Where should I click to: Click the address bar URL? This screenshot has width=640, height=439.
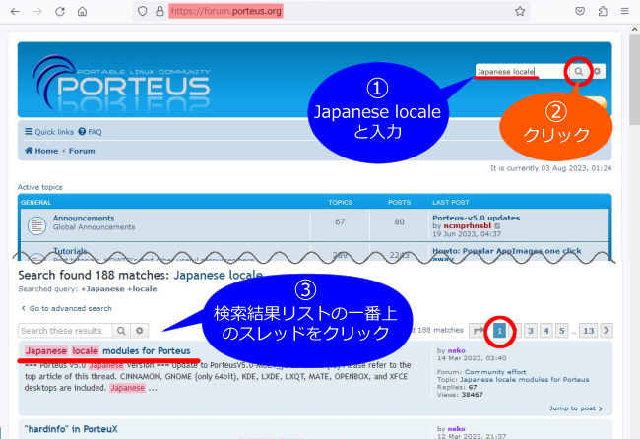tap(225, 11)
